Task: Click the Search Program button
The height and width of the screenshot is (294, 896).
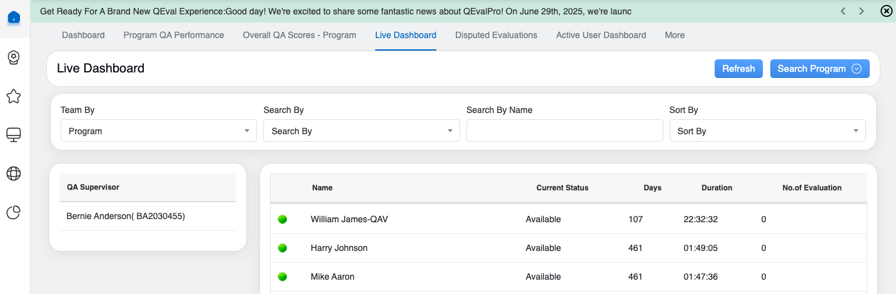Action: (819, 69)
